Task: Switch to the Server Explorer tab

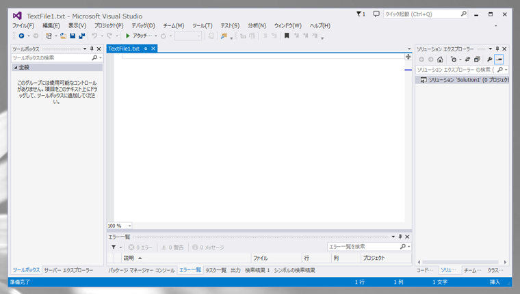Action: pos(68,270)
